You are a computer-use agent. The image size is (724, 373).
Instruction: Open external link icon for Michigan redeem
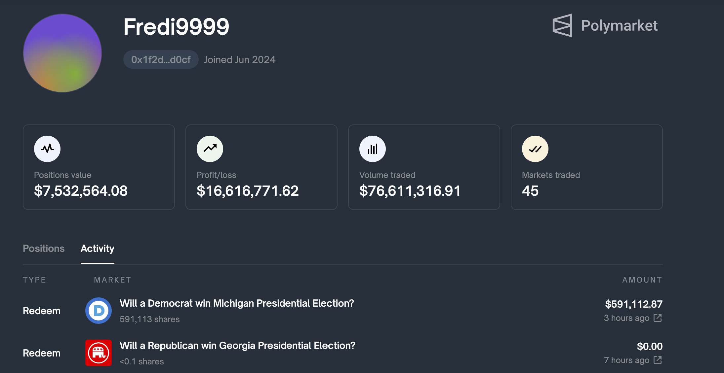click(658, 318)
